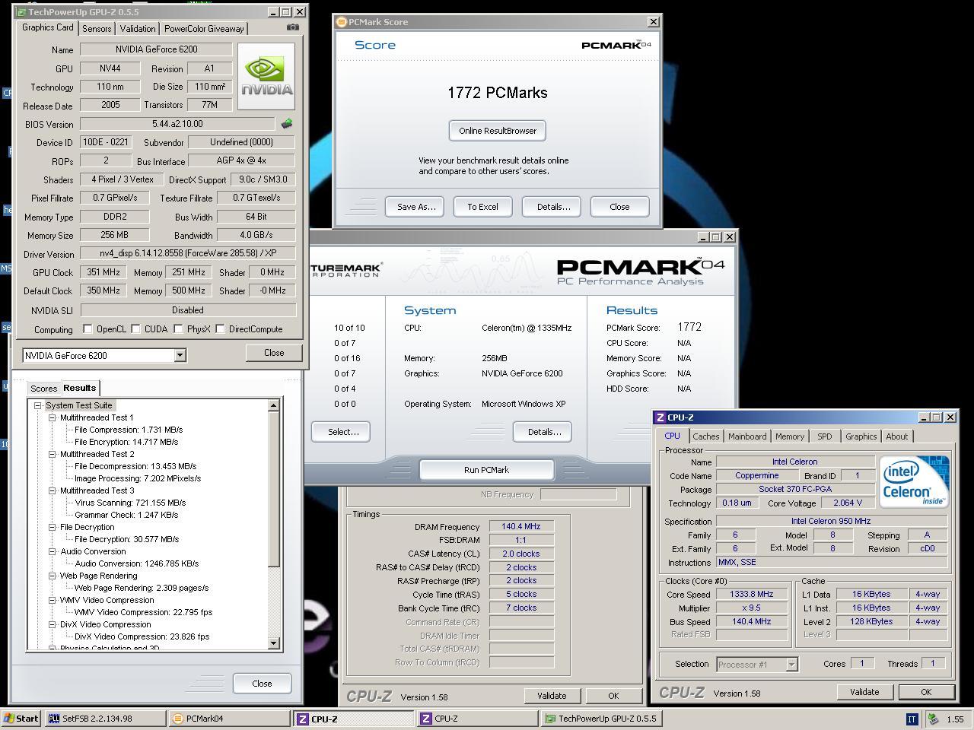The height and width of the screenshot is (730, 974).
Task: Click the taskbar clock showing 1.55
Action: (x=955, y=719)
